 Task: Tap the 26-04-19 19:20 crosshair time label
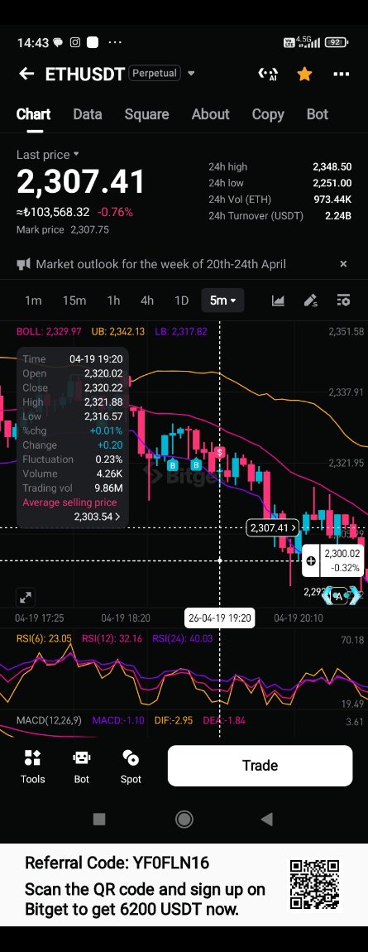point(219,618)
